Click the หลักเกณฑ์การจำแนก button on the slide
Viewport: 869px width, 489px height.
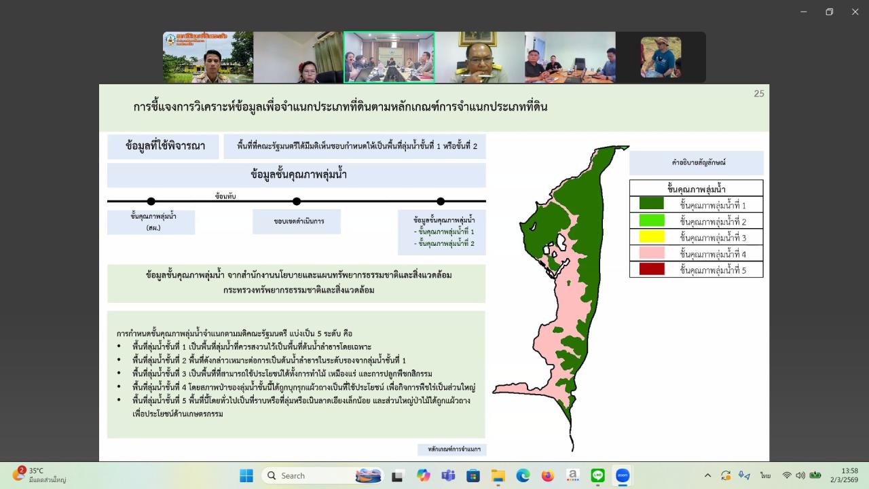point(451,450)
